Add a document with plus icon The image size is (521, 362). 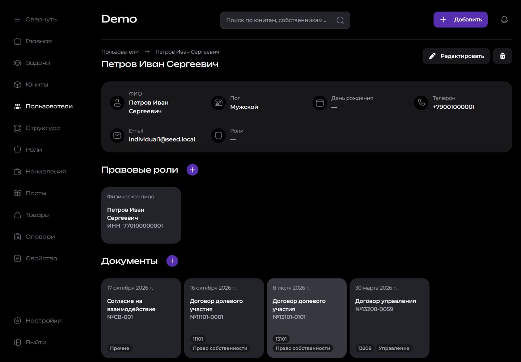point(172,261)
